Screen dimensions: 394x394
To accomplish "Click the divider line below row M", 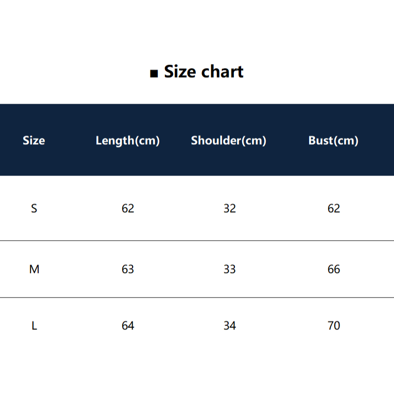I will [197, 298].
